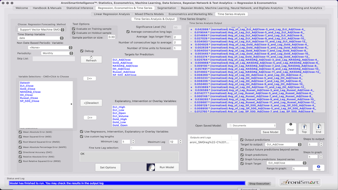Viewport: 338px width, 190px height.
Task: Toggle Use Regressors, Intervention, Explanatory checkbox
Action: [81, 131]
